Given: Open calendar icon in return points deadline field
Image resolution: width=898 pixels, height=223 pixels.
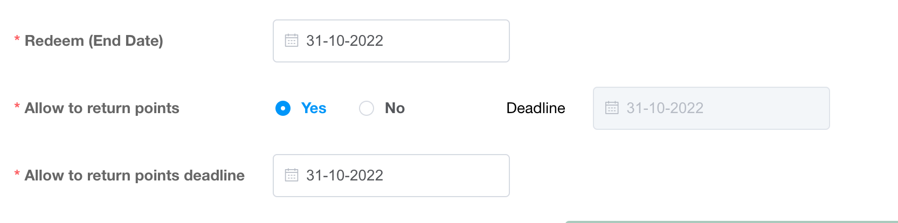Looking at the screenshot, I should pyautogui.click(x=292, y=176).
